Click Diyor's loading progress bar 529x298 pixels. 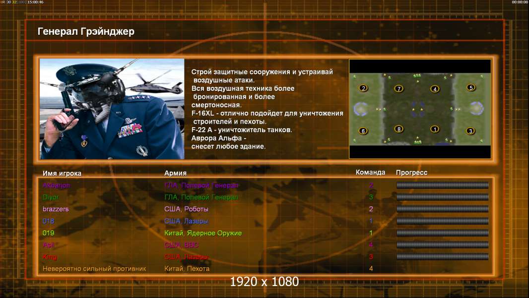coord(442,197)
